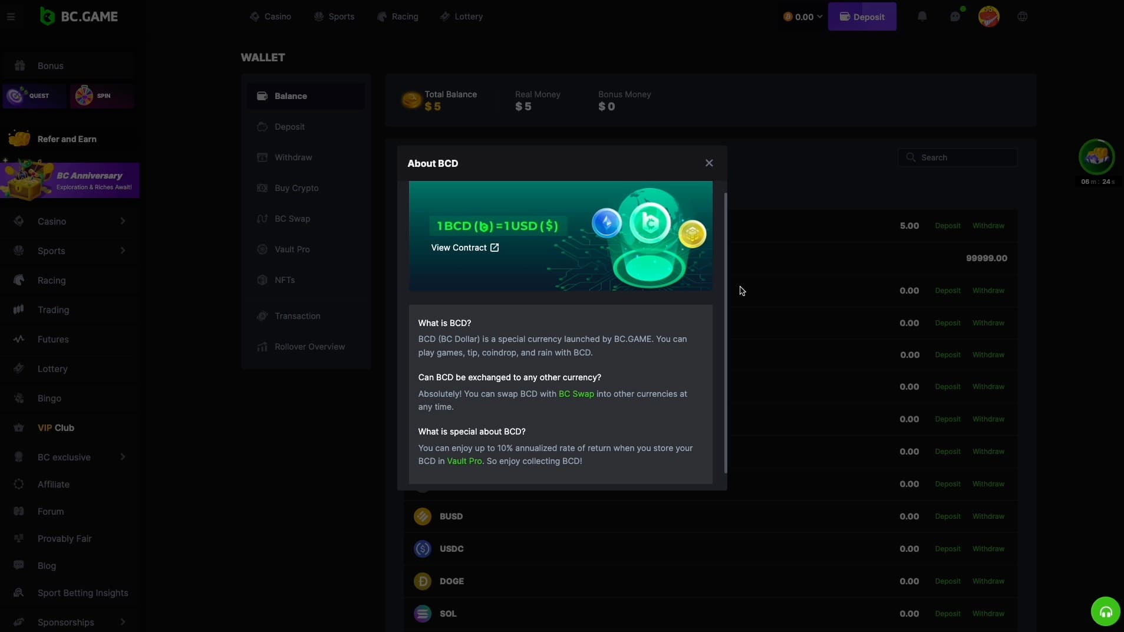Click the BUSD coin icon

point(423,516)
